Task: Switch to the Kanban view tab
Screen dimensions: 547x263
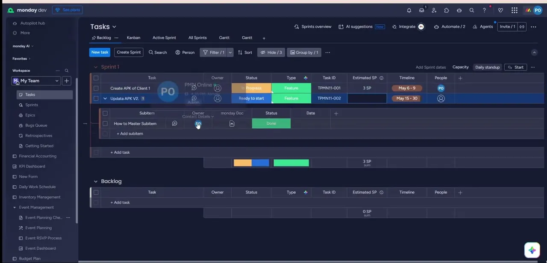Action: tap(133, 38)
